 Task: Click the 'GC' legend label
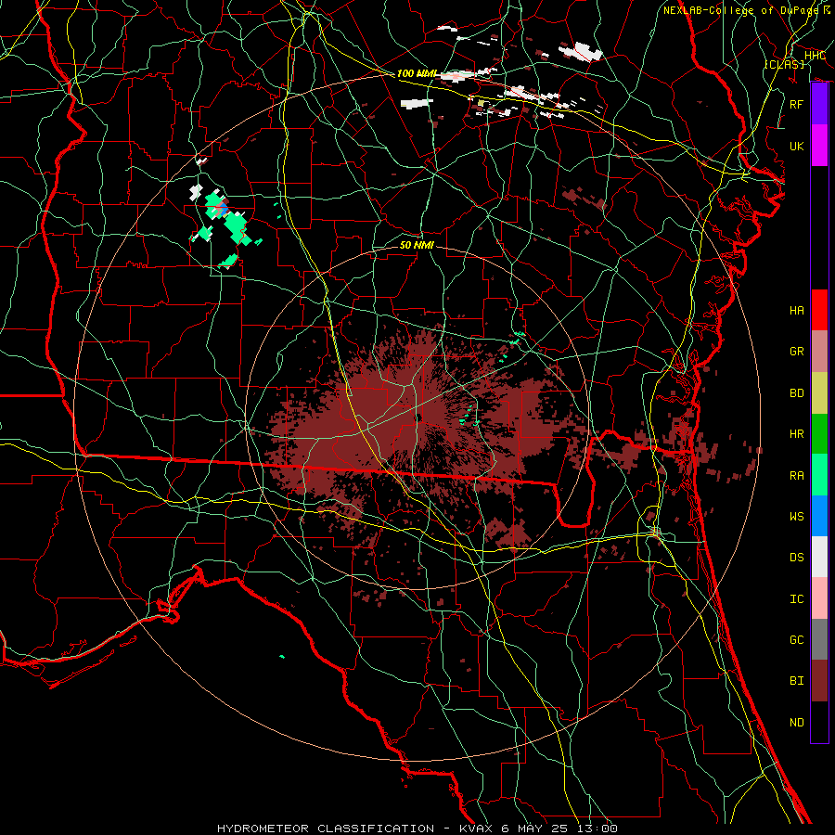click(797, 640)
